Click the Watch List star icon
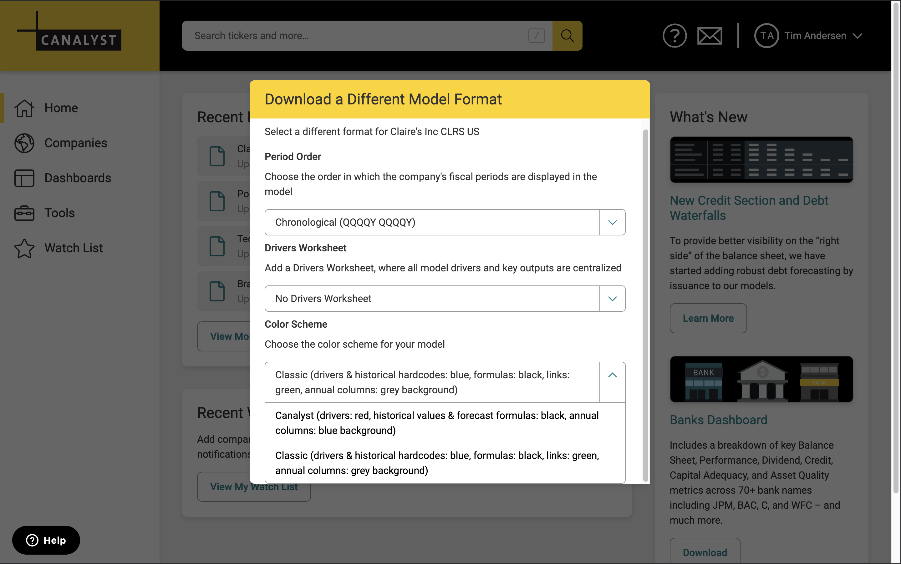The height and width of the screenshot is (564, 901). pyautogui.click(x=24, y=248)
